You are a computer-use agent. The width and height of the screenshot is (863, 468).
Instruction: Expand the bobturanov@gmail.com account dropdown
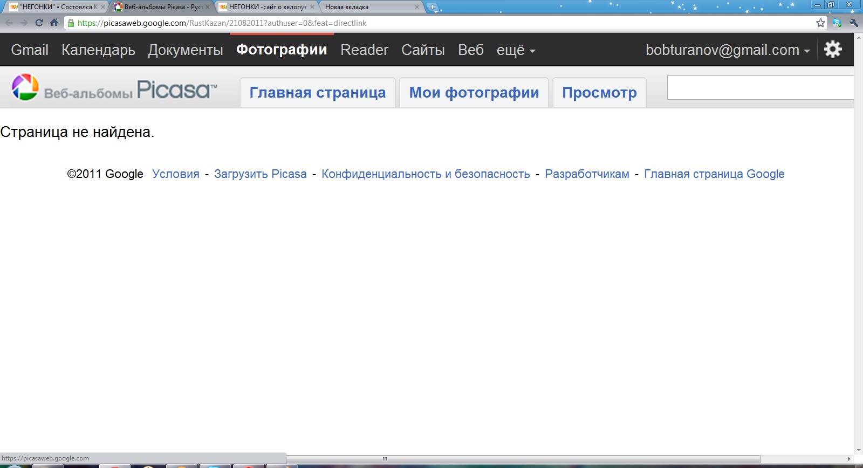pyautogui.click(x=728, y=50)
